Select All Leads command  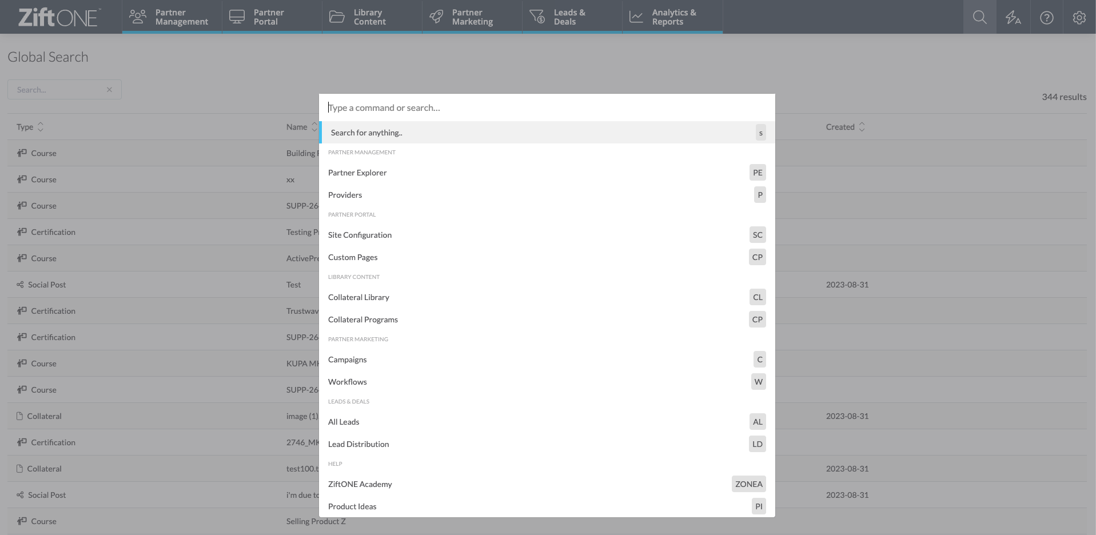[547, 422]
